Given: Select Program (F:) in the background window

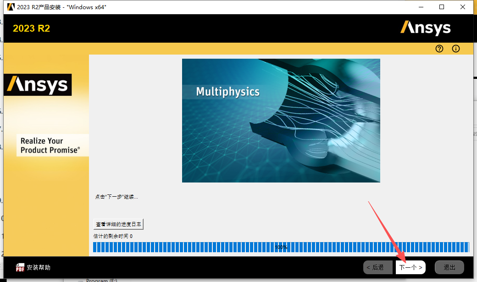Looking at the screenshot, I should point(102,280).
